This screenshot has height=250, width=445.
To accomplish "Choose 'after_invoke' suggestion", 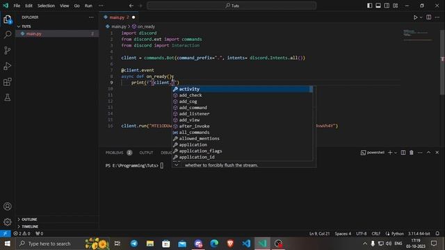I will pos(243,126).
